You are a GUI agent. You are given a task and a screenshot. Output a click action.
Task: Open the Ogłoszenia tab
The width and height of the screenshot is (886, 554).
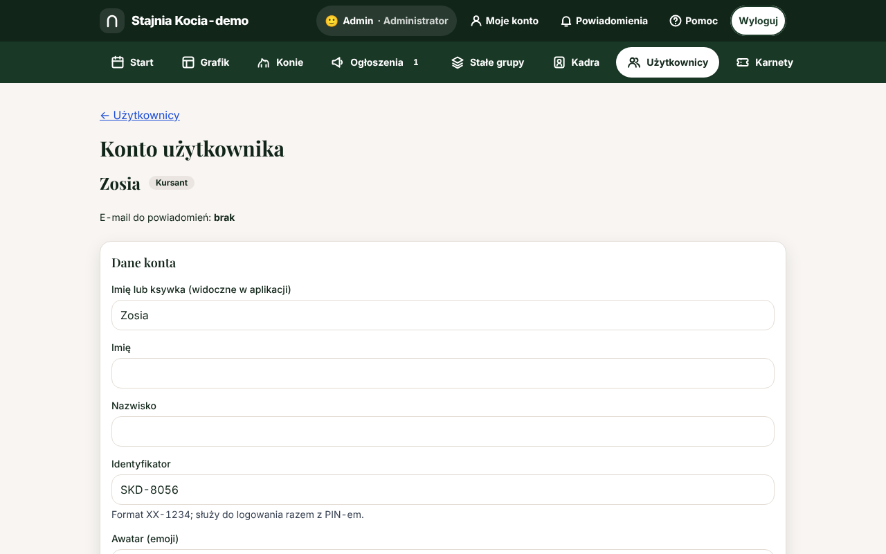click(x=377, y=62)
